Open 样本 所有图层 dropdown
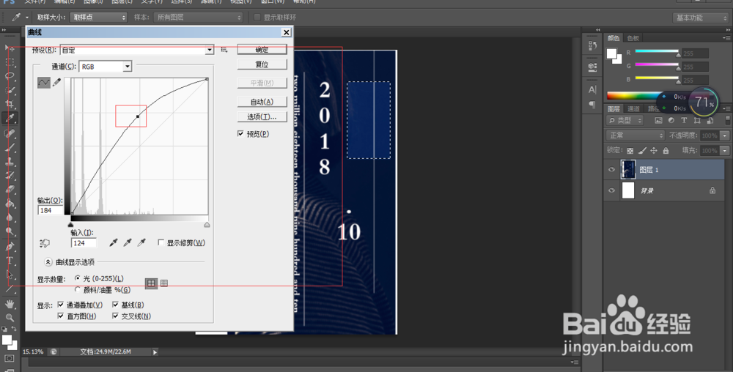The height and width of the screenshot is (372, 733). [199, 18]
